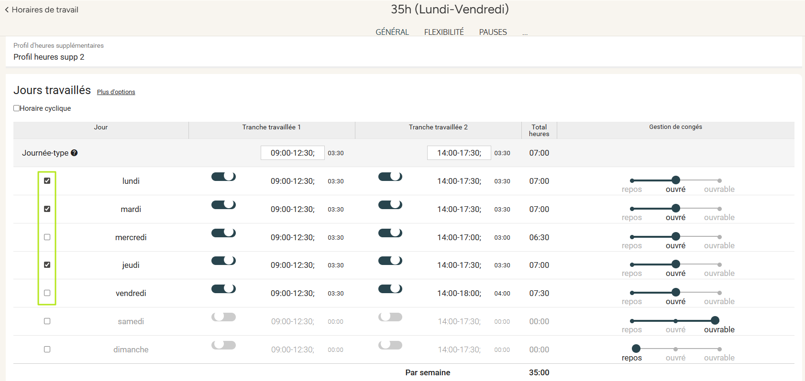Go back using Horaires de travail chevron
The width and height of the screenshot is (805, 381).
7,10
